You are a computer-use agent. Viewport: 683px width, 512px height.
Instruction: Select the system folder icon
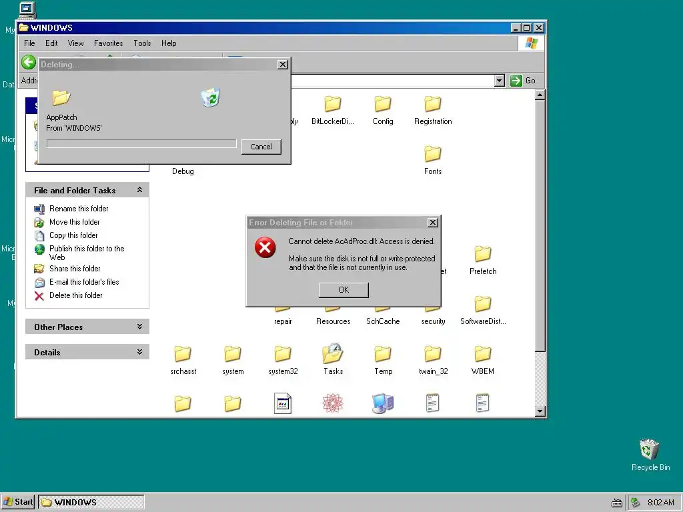(233, 355)
